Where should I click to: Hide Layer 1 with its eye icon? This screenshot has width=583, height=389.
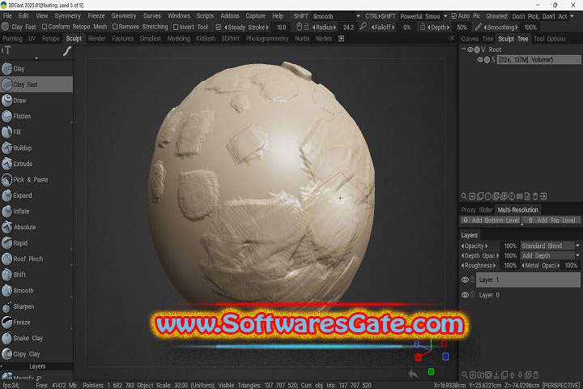click(x=465, y=280)
